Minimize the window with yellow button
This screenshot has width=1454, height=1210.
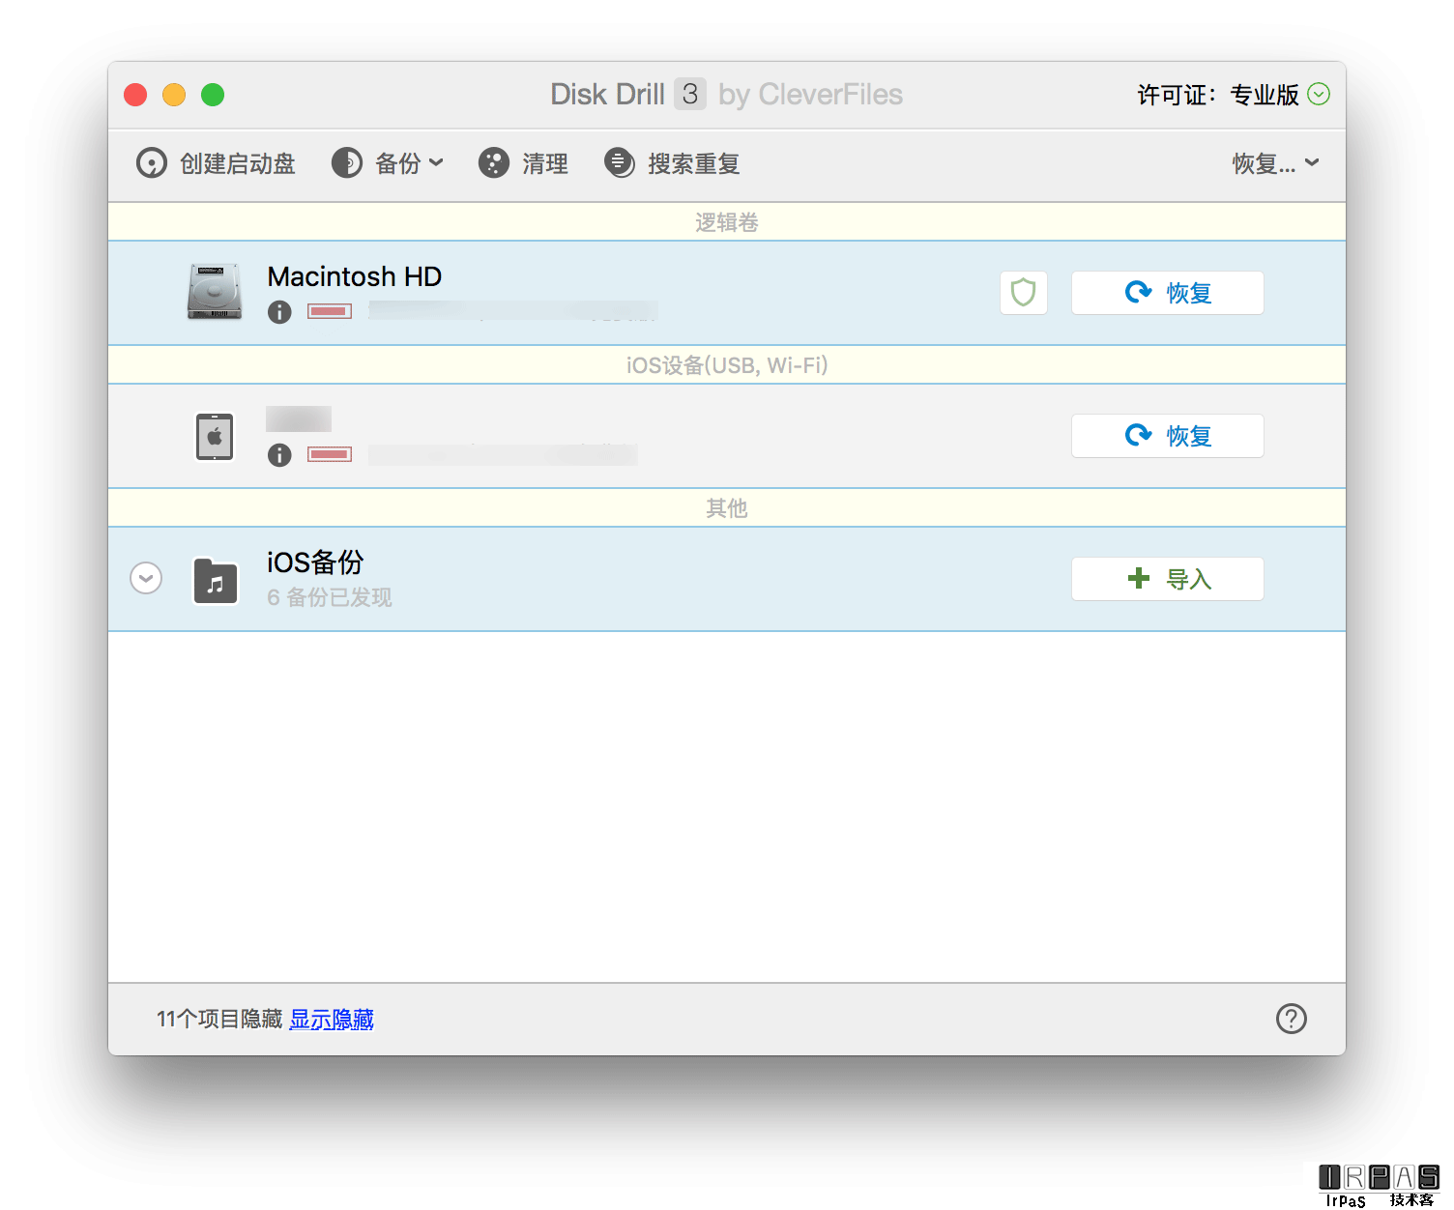click(x=174, y=95)
